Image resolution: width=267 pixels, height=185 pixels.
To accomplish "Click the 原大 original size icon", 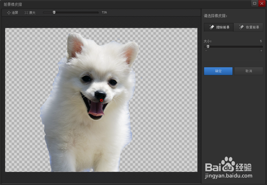I will pos(26,13).
